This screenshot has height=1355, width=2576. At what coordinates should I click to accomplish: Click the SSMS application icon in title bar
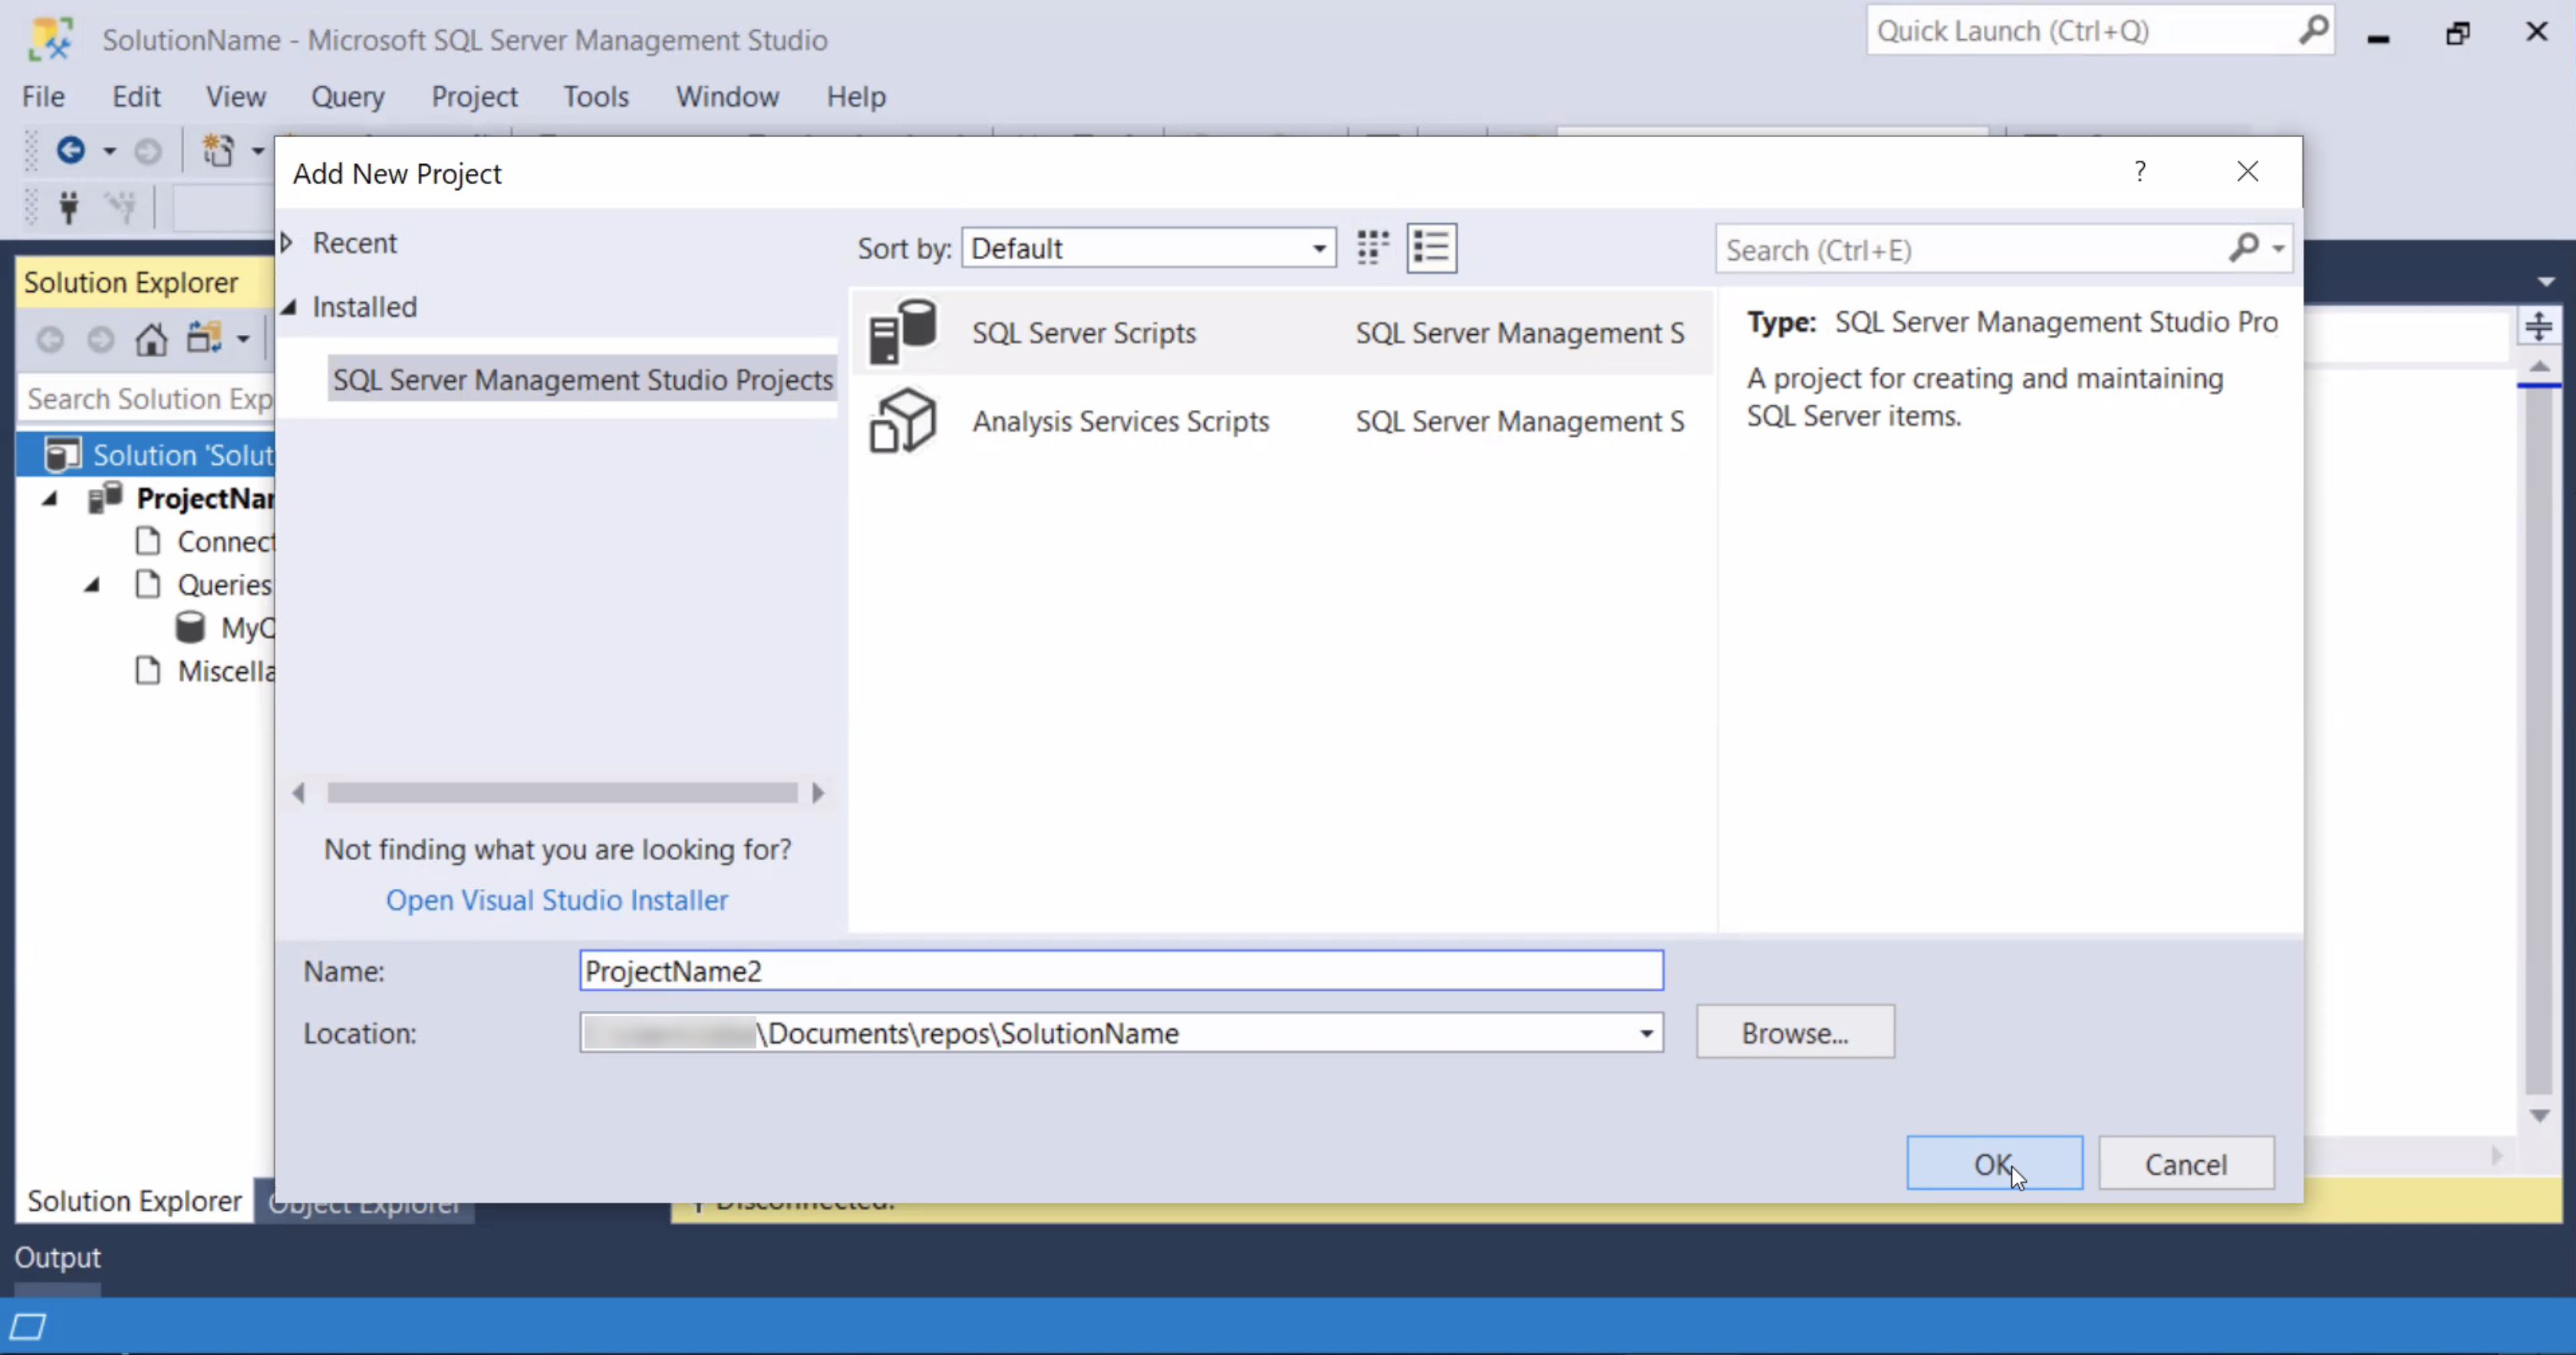(51, 38)
